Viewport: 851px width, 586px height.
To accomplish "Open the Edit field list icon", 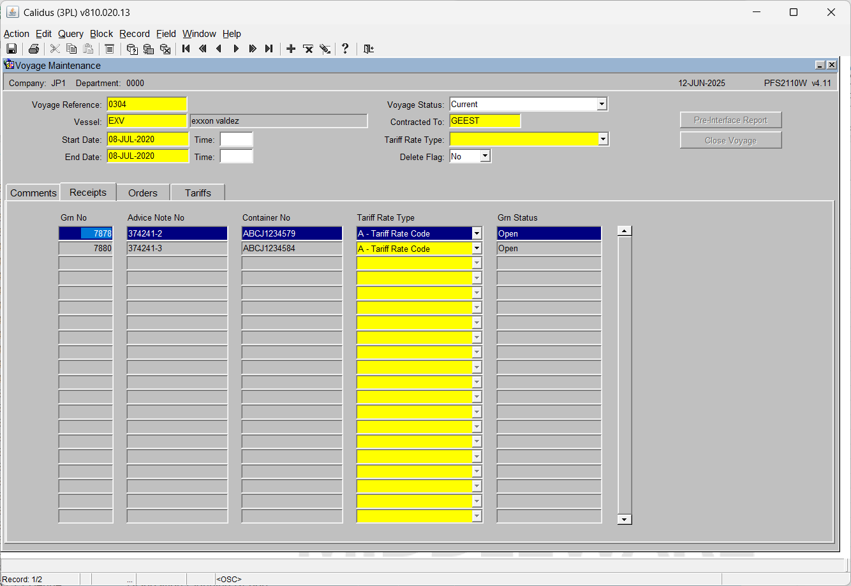I will coord(109,49).
